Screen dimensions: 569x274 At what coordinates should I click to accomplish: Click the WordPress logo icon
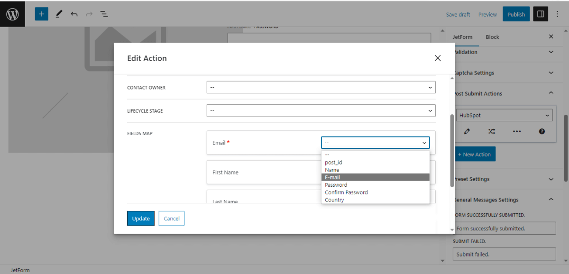point(12,14)
